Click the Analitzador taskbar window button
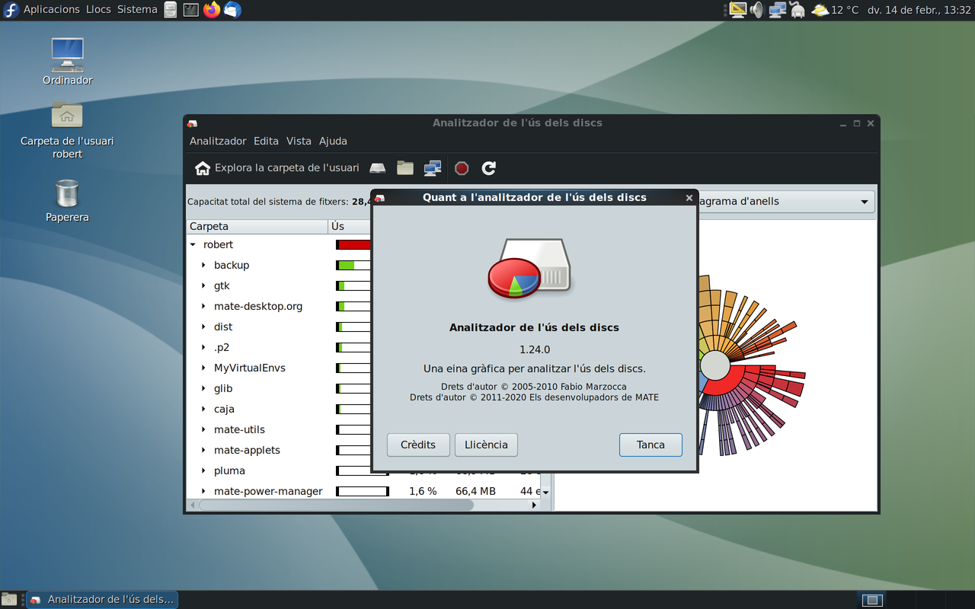The height and width of the screenshot is (609, 975). coord(102,600)
